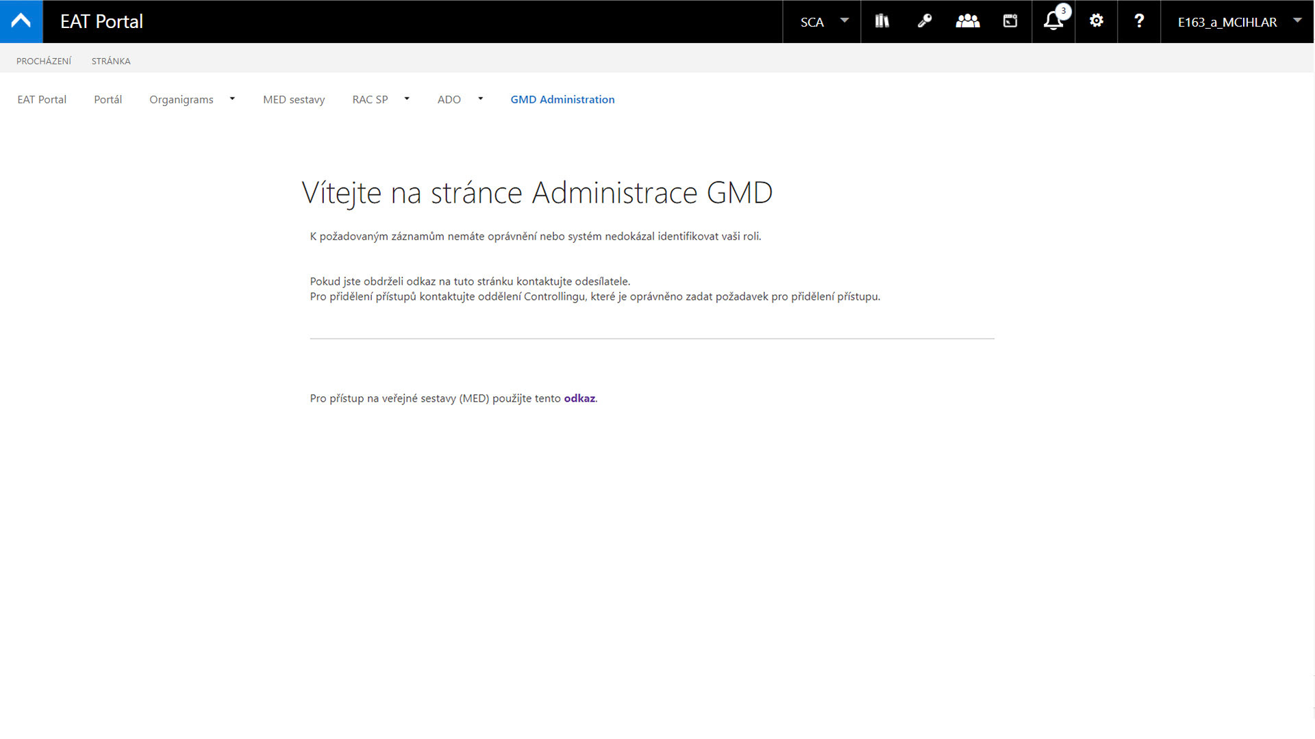The image size is (1315, 739).
Task: Open MED sestavy from the navigation
Action: click(294, 99)
